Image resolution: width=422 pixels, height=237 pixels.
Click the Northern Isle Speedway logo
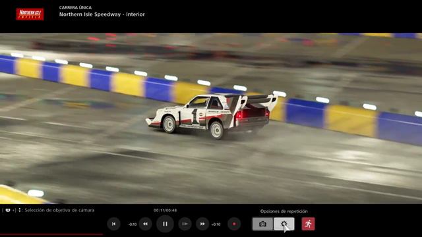click(x=30, y=14)
